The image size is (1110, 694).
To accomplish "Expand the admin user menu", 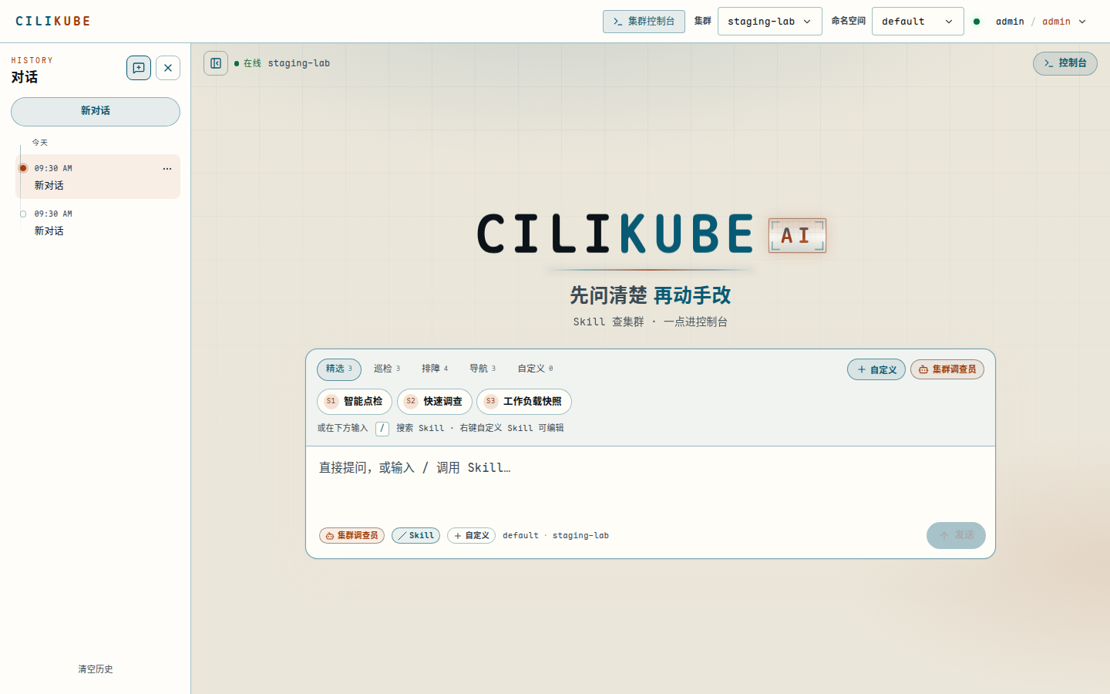I will (1041, 22).
